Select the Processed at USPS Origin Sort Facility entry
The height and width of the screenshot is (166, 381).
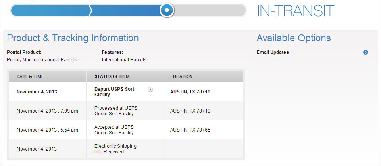pyautogui.click(x=116, y=111)
